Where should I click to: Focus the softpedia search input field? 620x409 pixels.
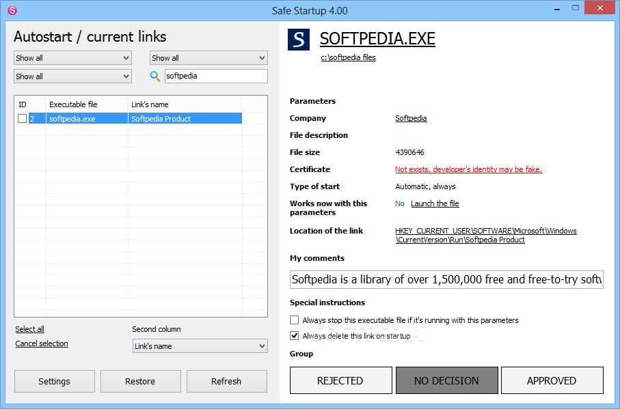pos(216,76)
